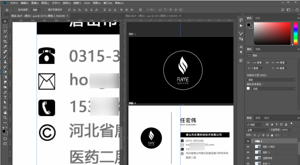Toggle lock transparent pixels icon
This screenshot has height=165, width=300.
coord(255,135)
